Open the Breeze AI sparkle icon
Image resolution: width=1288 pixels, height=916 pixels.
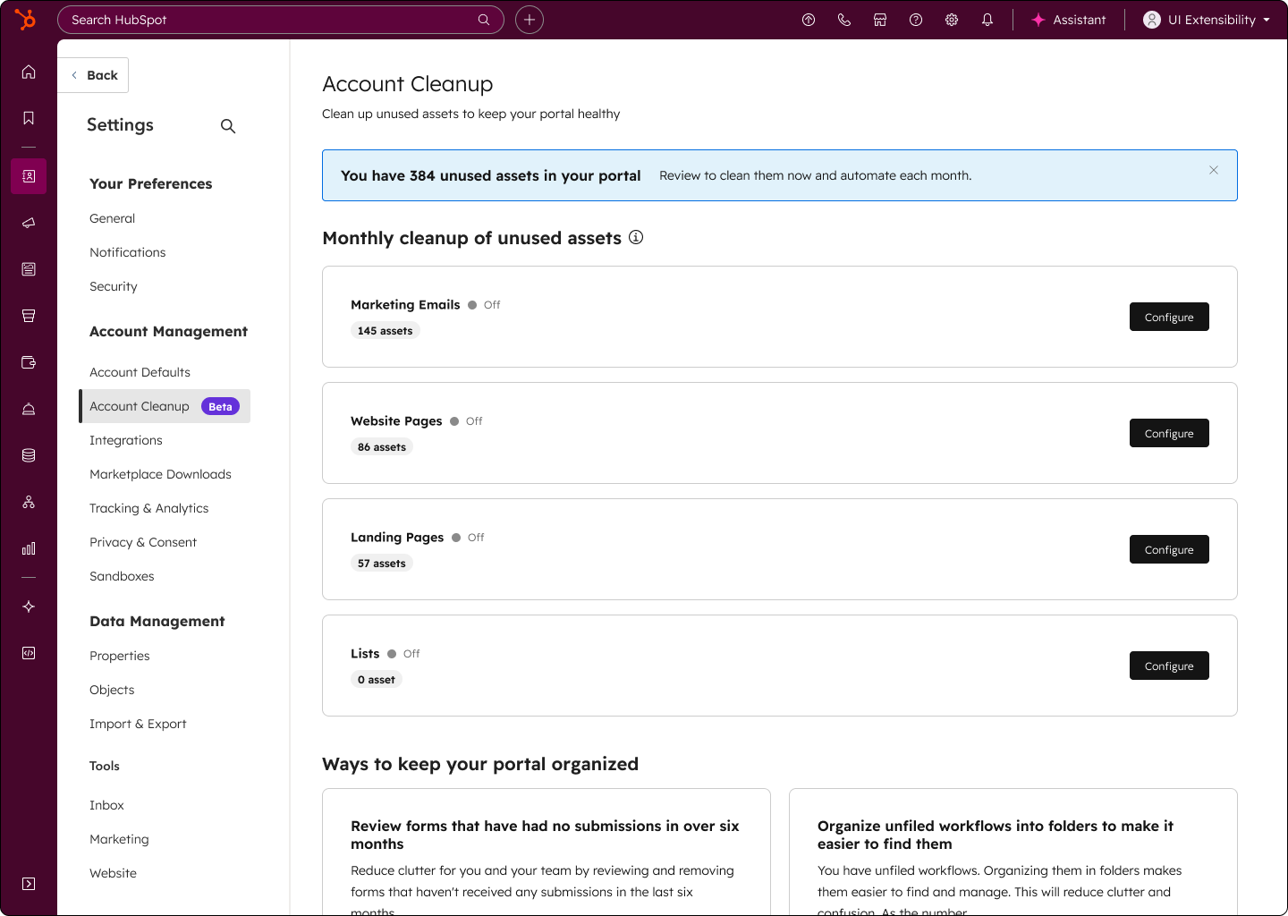pyautogui.click(x=29, y=606)
